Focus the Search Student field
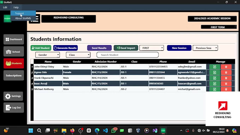Image resolution: width=240 pixels, height=135 pixels. tap(127, 55)
